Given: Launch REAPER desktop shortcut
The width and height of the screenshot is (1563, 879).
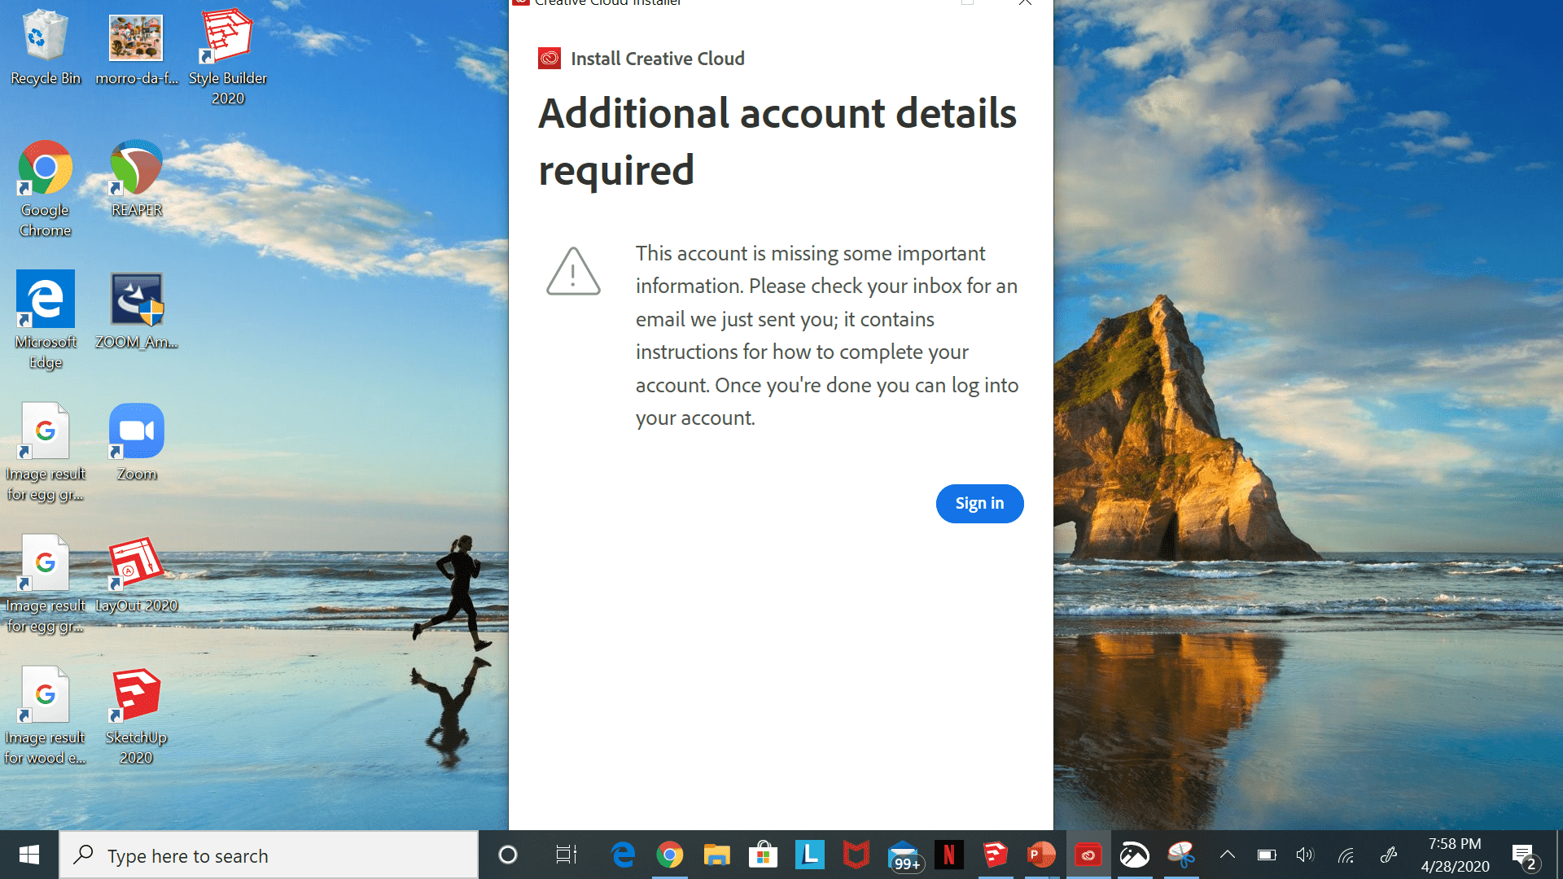Looking at the screenshot, I should 137,179.
